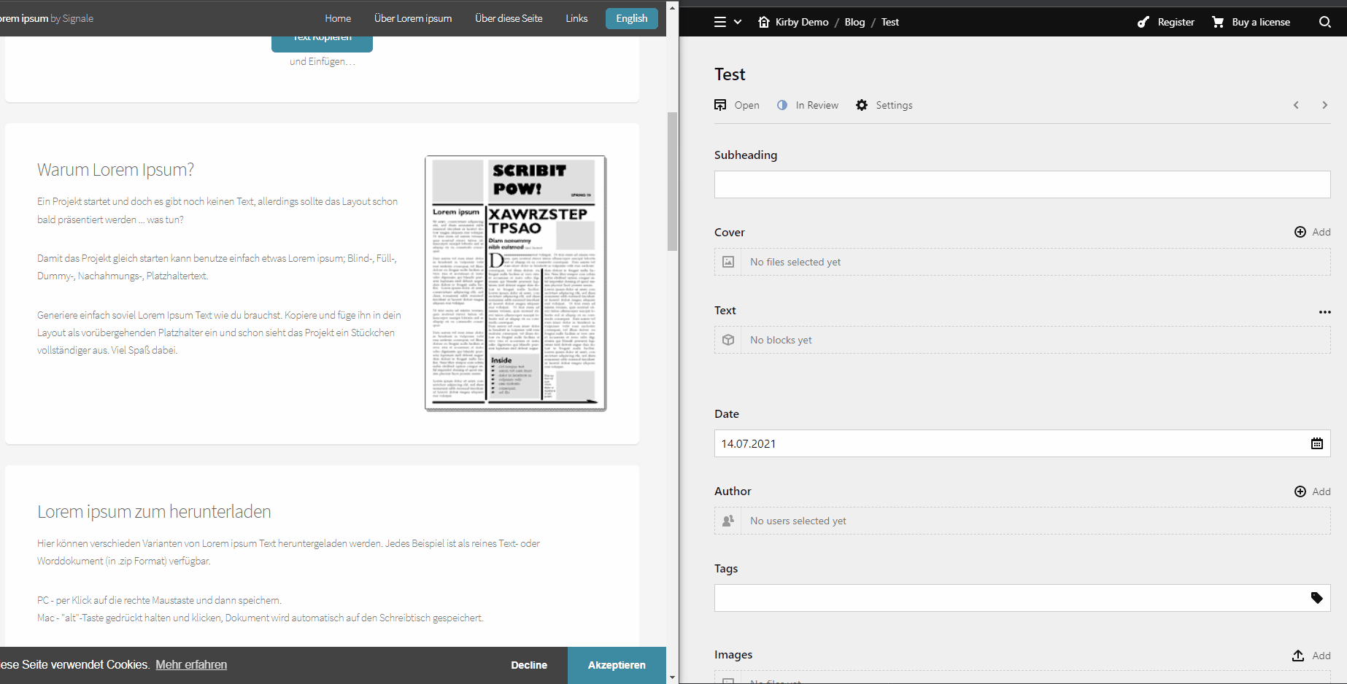Accept cookies with Akzeptieren button
This screenshot has width=1347, height=684.
click(x=617, y=664)
